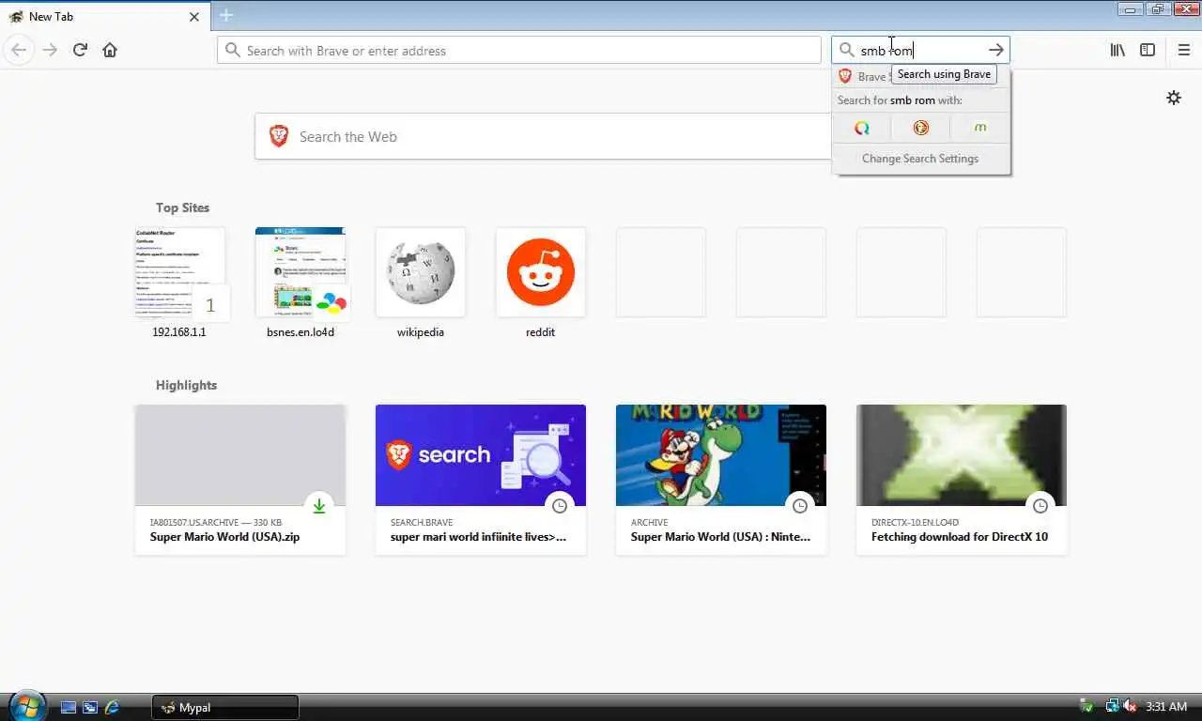Open the Archive Super Mario World highlight image

coord(721,455)
